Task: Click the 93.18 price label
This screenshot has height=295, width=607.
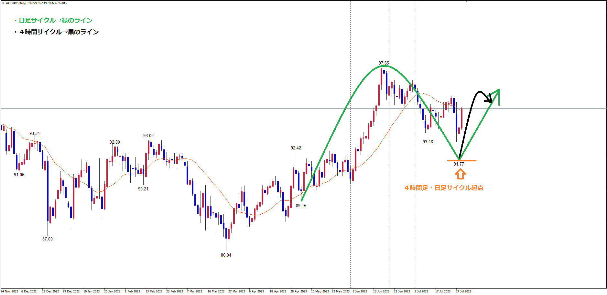Action: (428, 142)
